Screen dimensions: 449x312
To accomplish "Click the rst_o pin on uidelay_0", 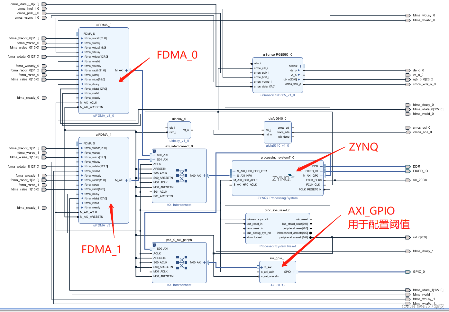I will [186, 130].
